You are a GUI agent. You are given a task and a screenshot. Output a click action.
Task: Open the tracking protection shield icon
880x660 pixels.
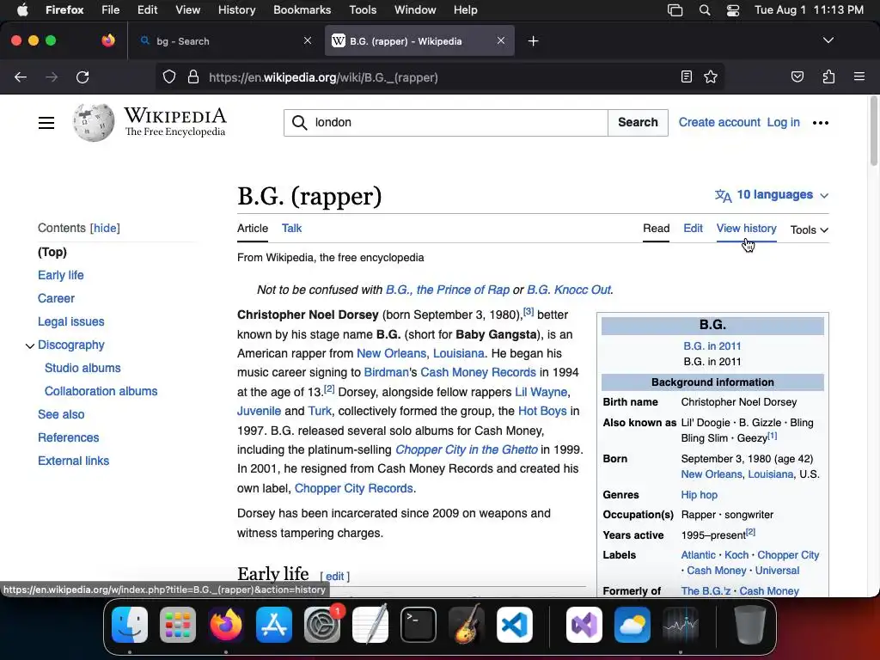[169, 77]
